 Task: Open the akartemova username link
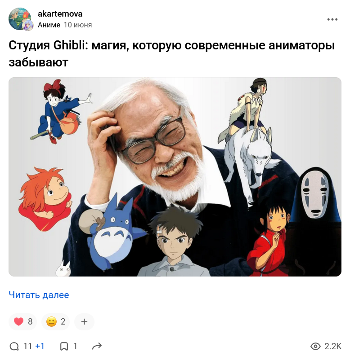60,14
